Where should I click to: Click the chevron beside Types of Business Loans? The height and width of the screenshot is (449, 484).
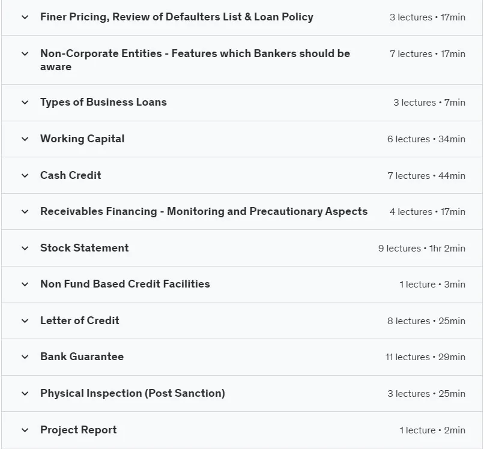pyautogui.click(x=25, y=103)
